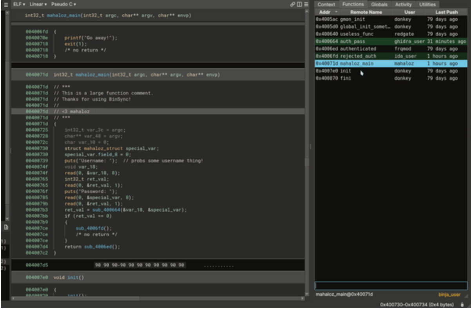Sort by the Remote Name column header

pos(366,12)
